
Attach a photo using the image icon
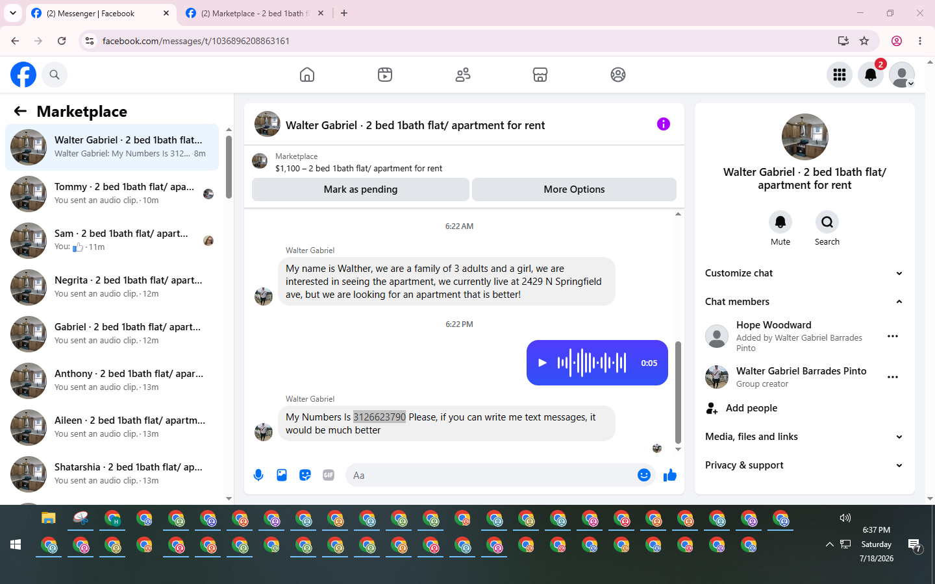click(x=282, y=475)
